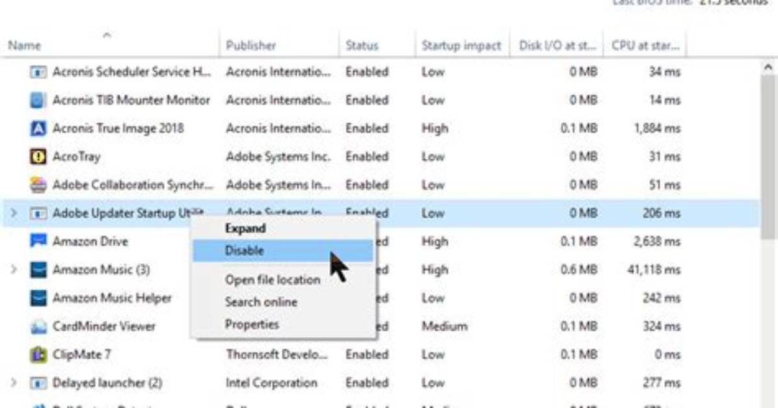This screenshot has height=408, width=778.
Task: Choose Disable in the context menu
Action: pyautogui.click(x=283, y=251)
